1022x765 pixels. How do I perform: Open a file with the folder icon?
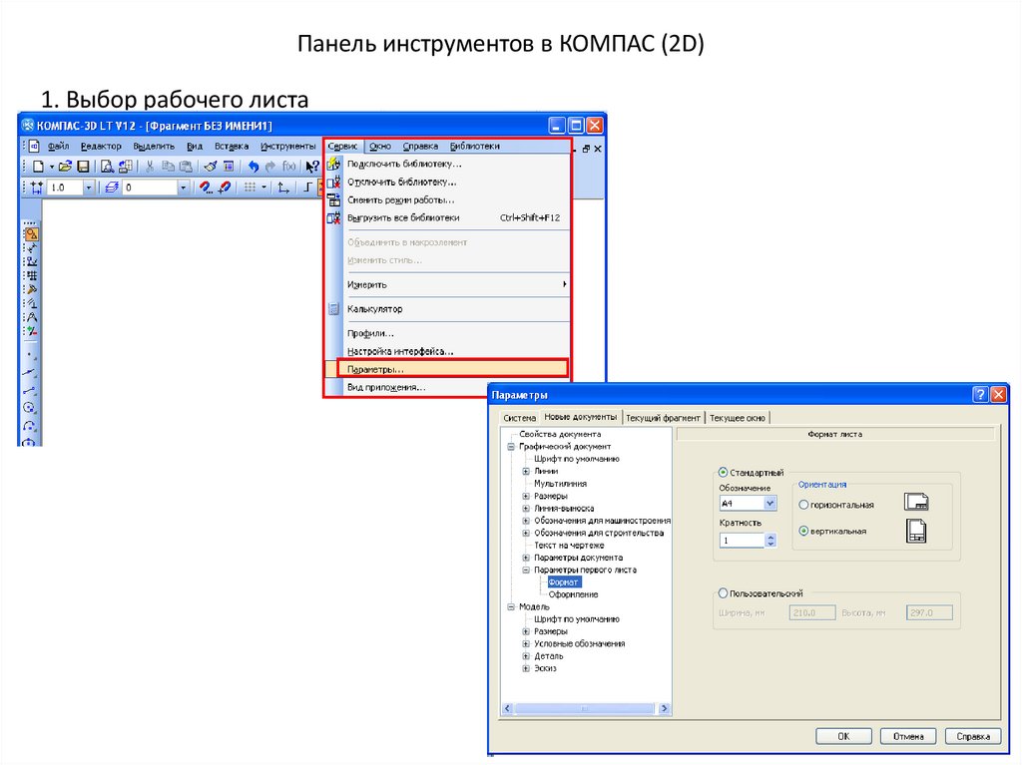[x=65, y=167]
